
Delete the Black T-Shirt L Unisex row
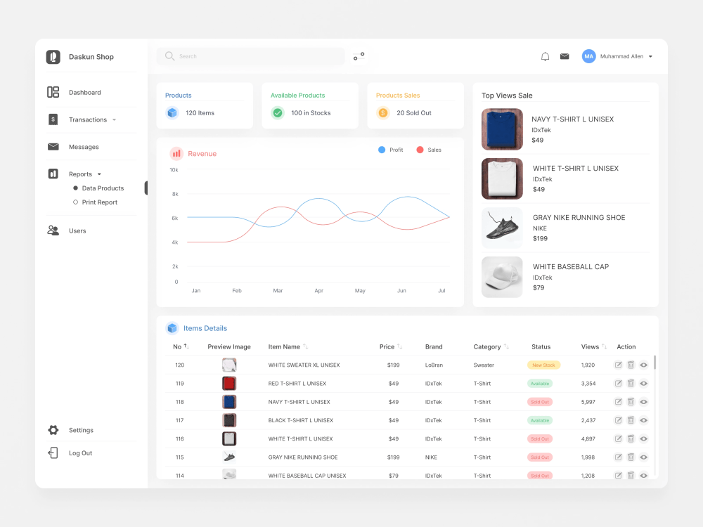(x=631, y=420)
